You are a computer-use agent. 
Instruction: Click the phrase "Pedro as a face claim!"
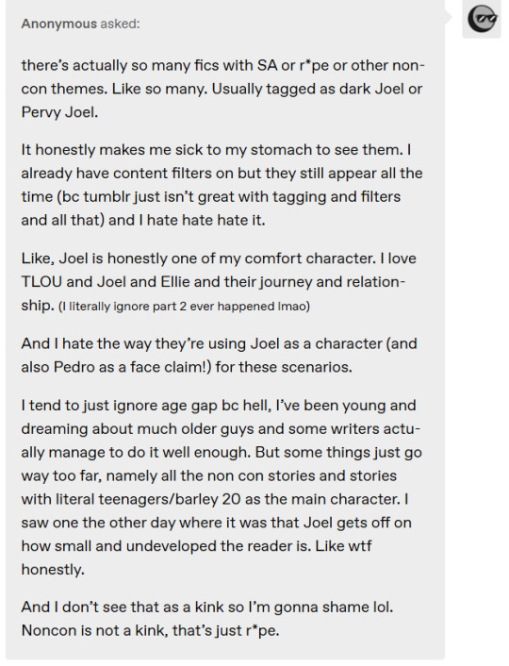click(x=130, y=367)
